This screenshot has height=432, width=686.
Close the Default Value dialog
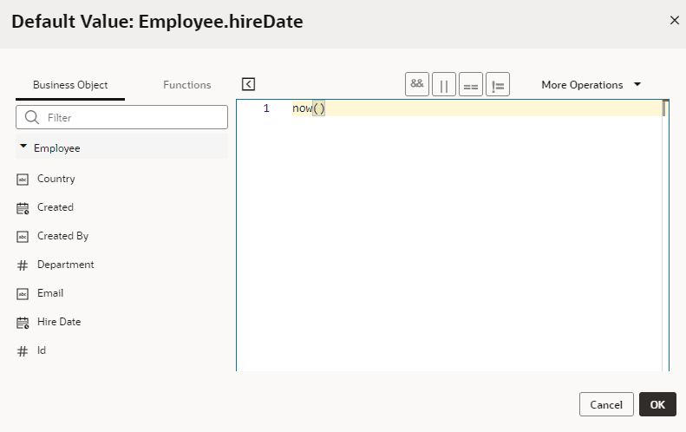[x=674, y=20]
